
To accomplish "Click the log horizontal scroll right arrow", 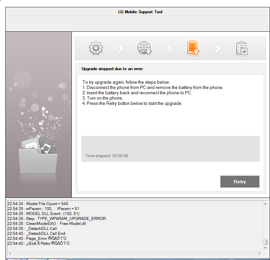I will (x=260, y=253).
